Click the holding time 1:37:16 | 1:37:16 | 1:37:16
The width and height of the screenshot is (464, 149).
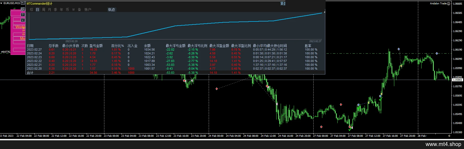click(x=270, y=65)
